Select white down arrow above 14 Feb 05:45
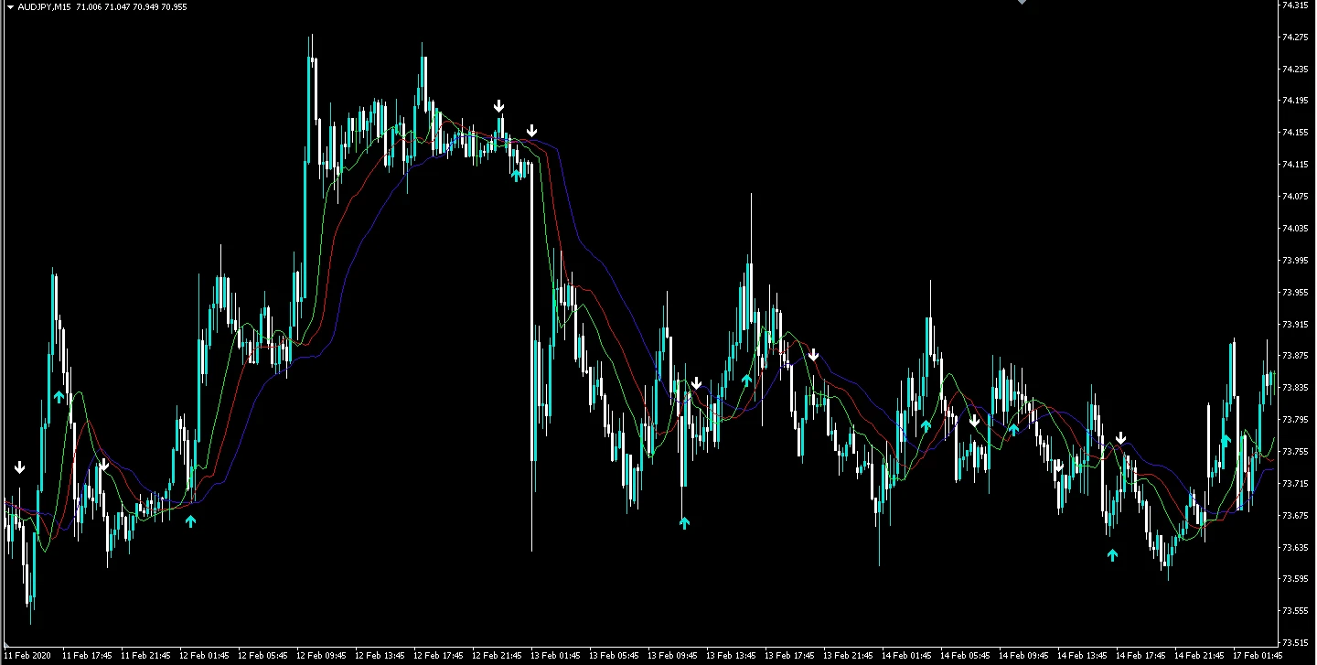Viewport: 1317px width, 665px height. click(x=975, y=421)
